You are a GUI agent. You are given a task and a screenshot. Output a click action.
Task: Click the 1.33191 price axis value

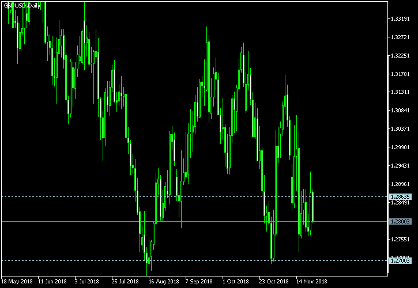(400, 19)
